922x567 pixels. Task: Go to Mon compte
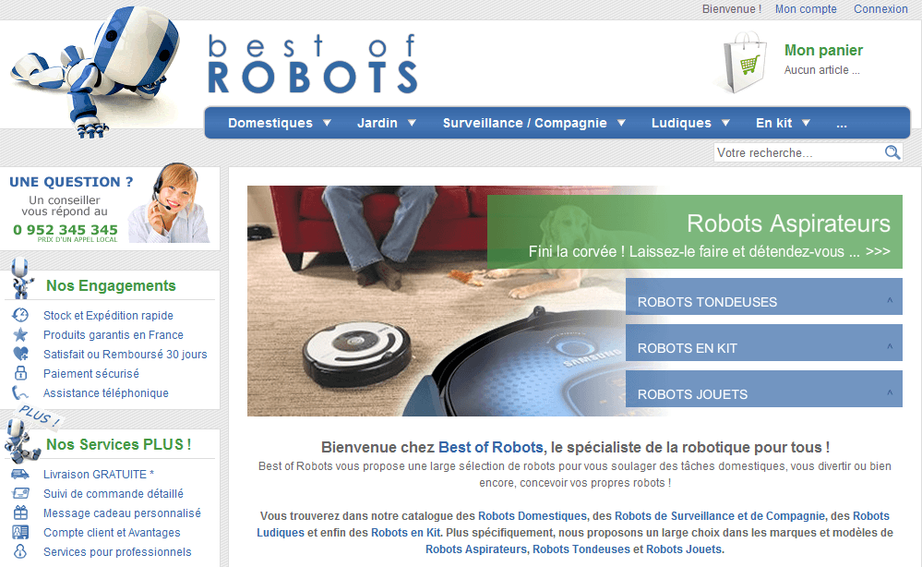(806, 9)
